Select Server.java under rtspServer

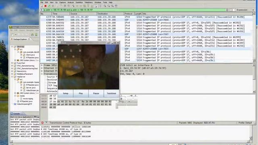click(31, 88)
